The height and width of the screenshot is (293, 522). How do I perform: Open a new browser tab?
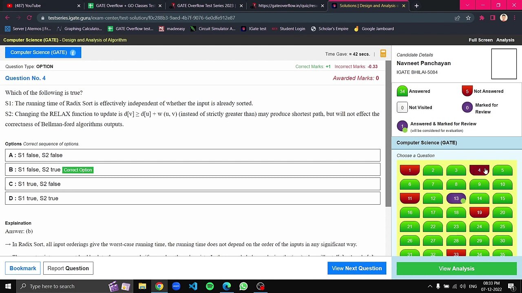click(x=416, y=6)
